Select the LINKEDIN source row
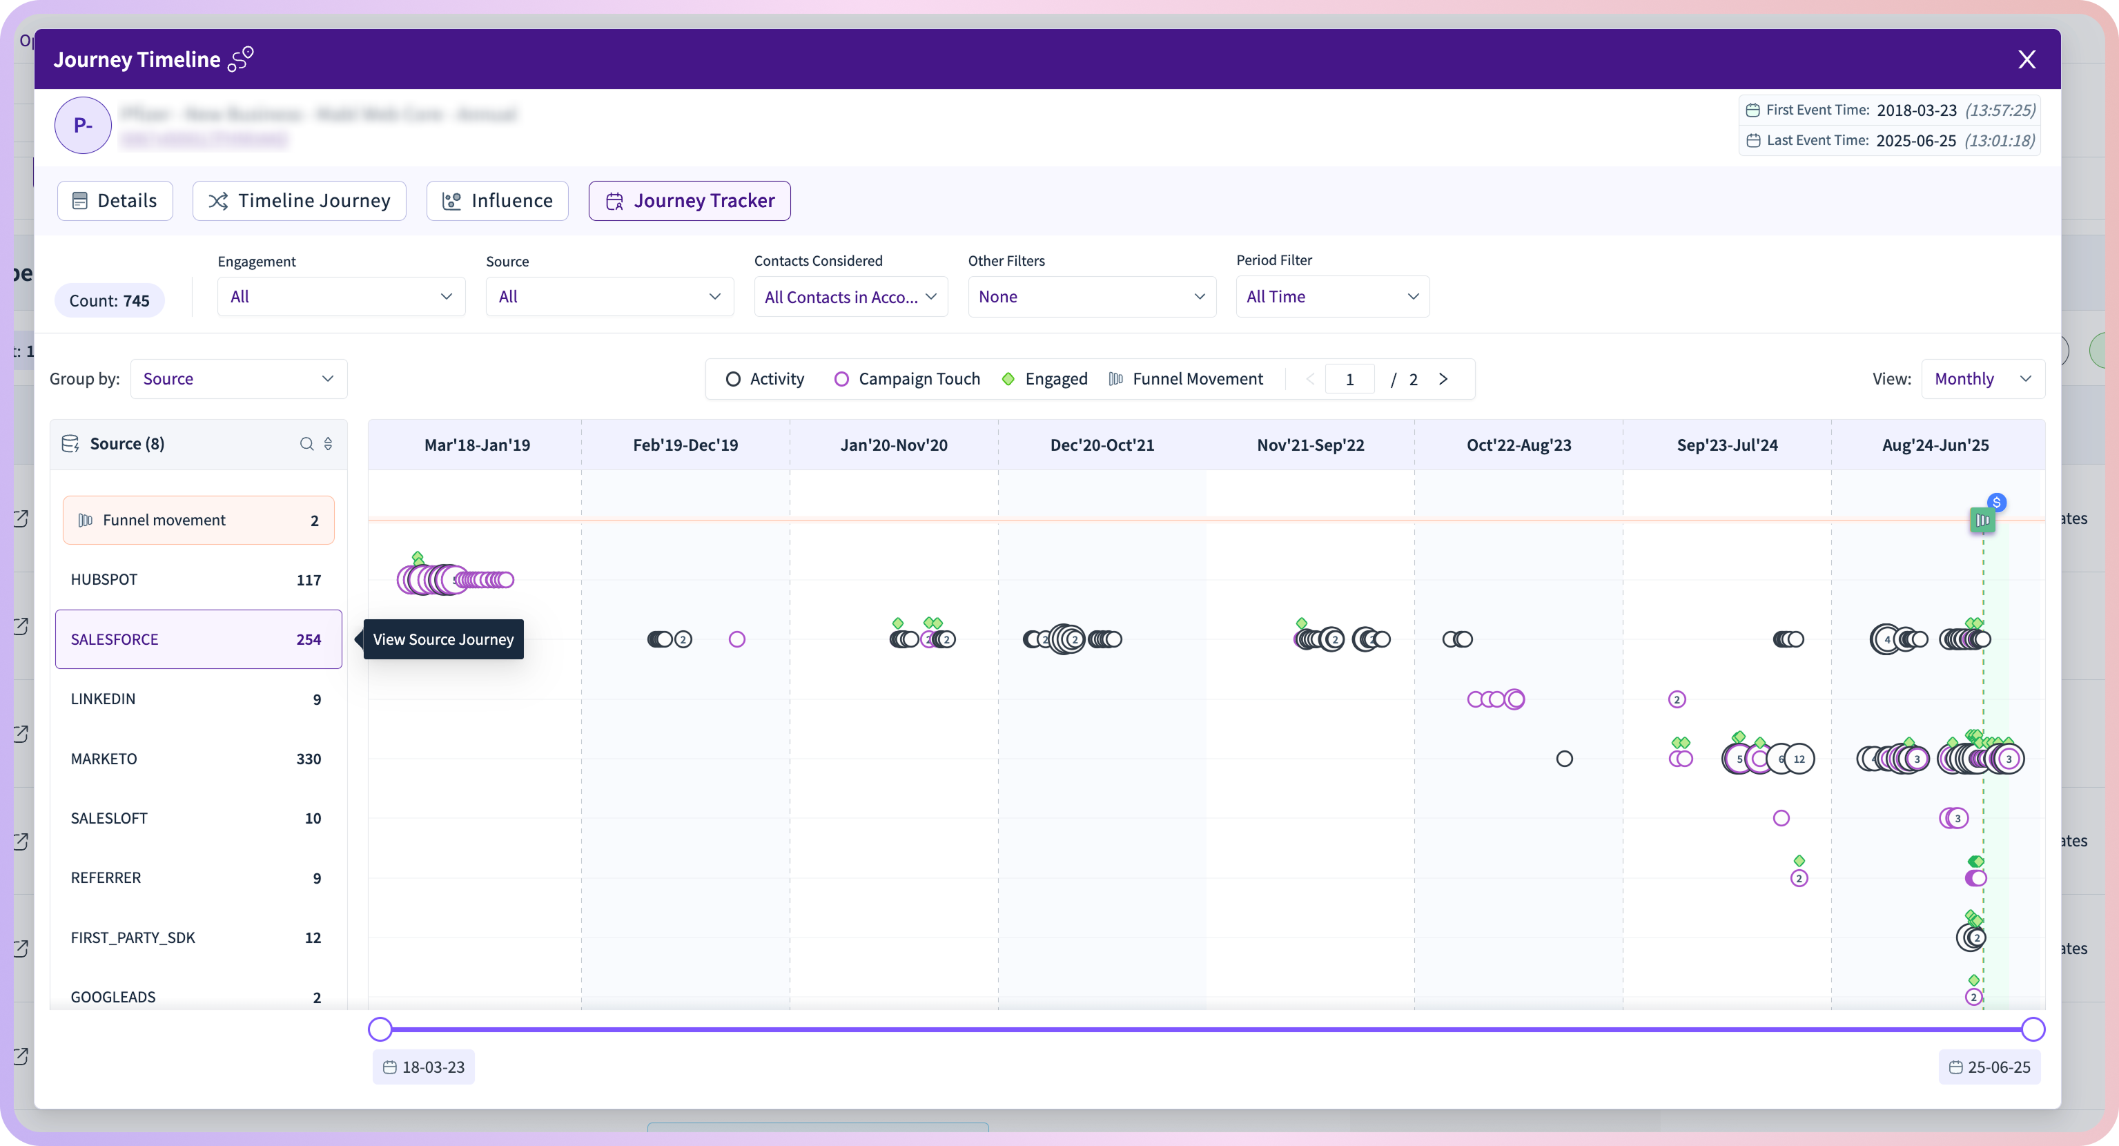This screenshot has height=1146, width=2119. (x=198, y=699)
